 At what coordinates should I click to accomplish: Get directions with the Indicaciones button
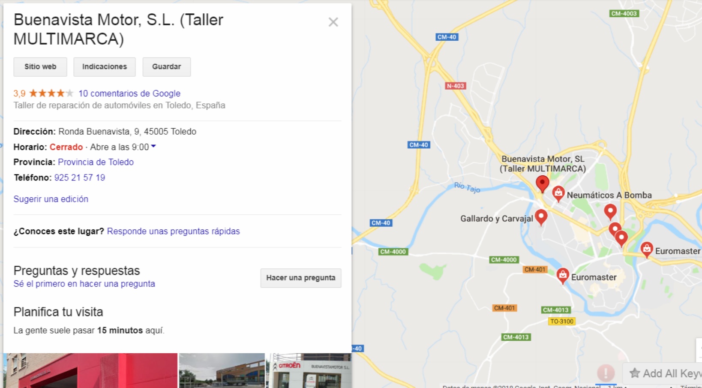click(x=105, y=67)
